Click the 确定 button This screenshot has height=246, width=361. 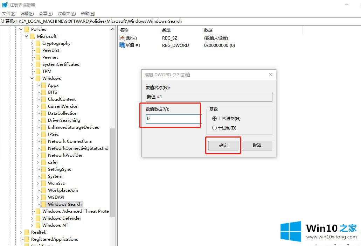pos(223,146)
